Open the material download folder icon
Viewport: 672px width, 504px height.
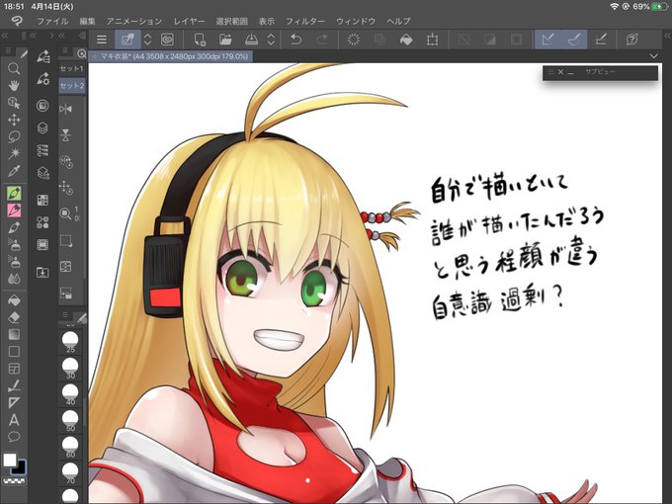pos(42,272)
